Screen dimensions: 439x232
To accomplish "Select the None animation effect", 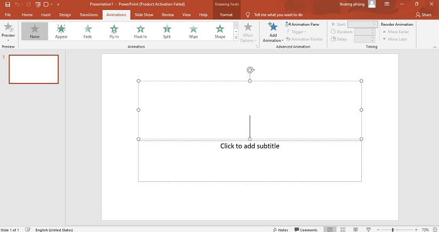I will (34, 31).
